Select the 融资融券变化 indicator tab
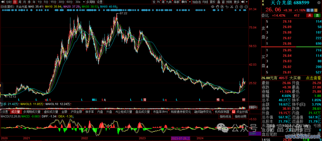The image size is (322, 141). pyautogui.click(x=203, y=112)
